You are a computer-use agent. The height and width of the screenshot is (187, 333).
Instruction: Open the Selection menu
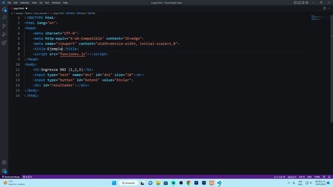click(x=24, y=3)
